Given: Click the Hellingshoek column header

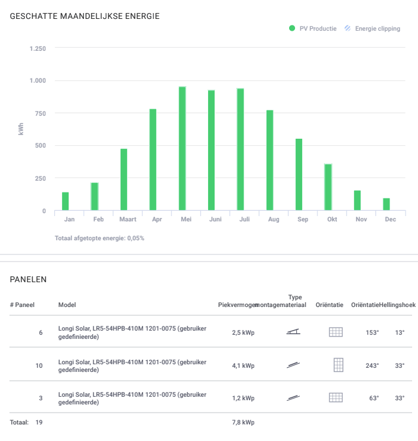Looking at the screenshot, I should click(x=398, y=305).
